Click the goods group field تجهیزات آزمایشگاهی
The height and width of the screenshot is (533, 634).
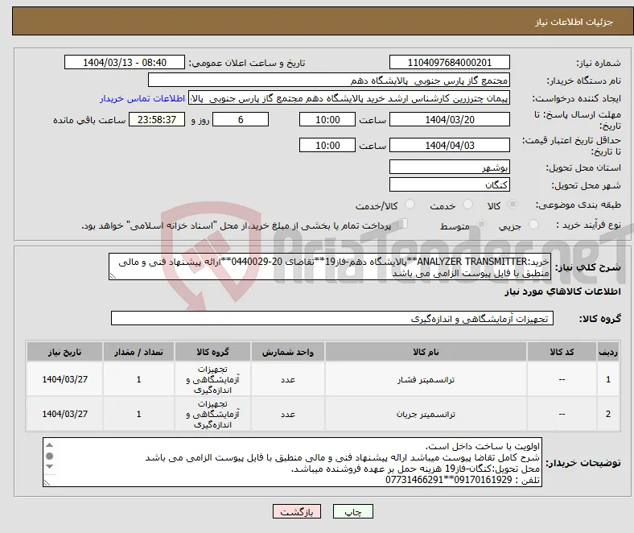click(x=332, y=319)
